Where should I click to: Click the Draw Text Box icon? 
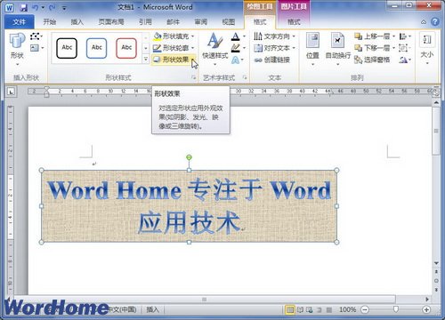(36, 48)
